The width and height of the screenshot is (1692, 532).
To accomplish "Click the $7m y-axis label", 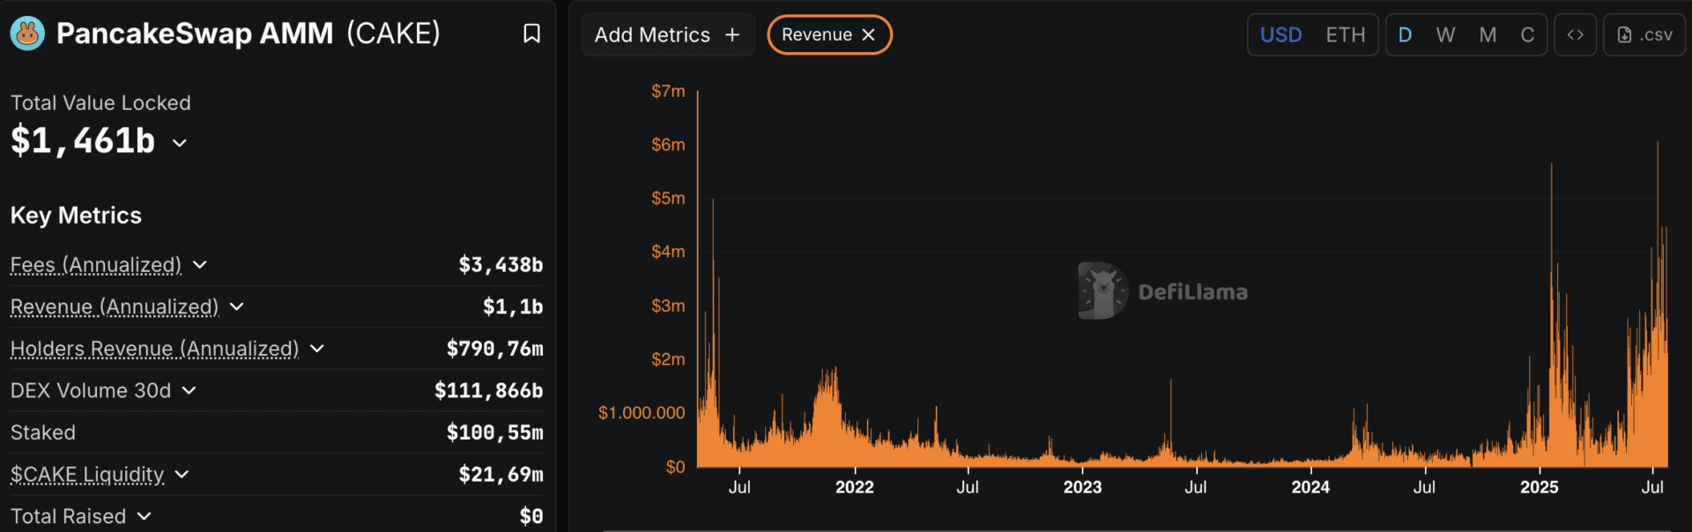I will (668, 91).
